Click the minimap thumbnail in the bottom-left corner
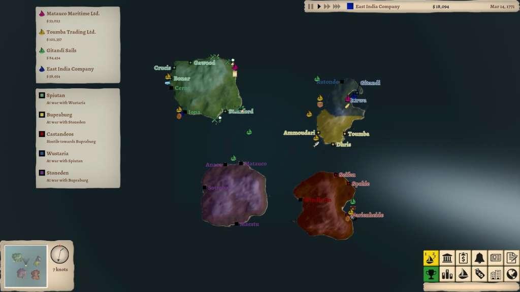This screenshot has height=292, width=520. click(x=24, y=265)
